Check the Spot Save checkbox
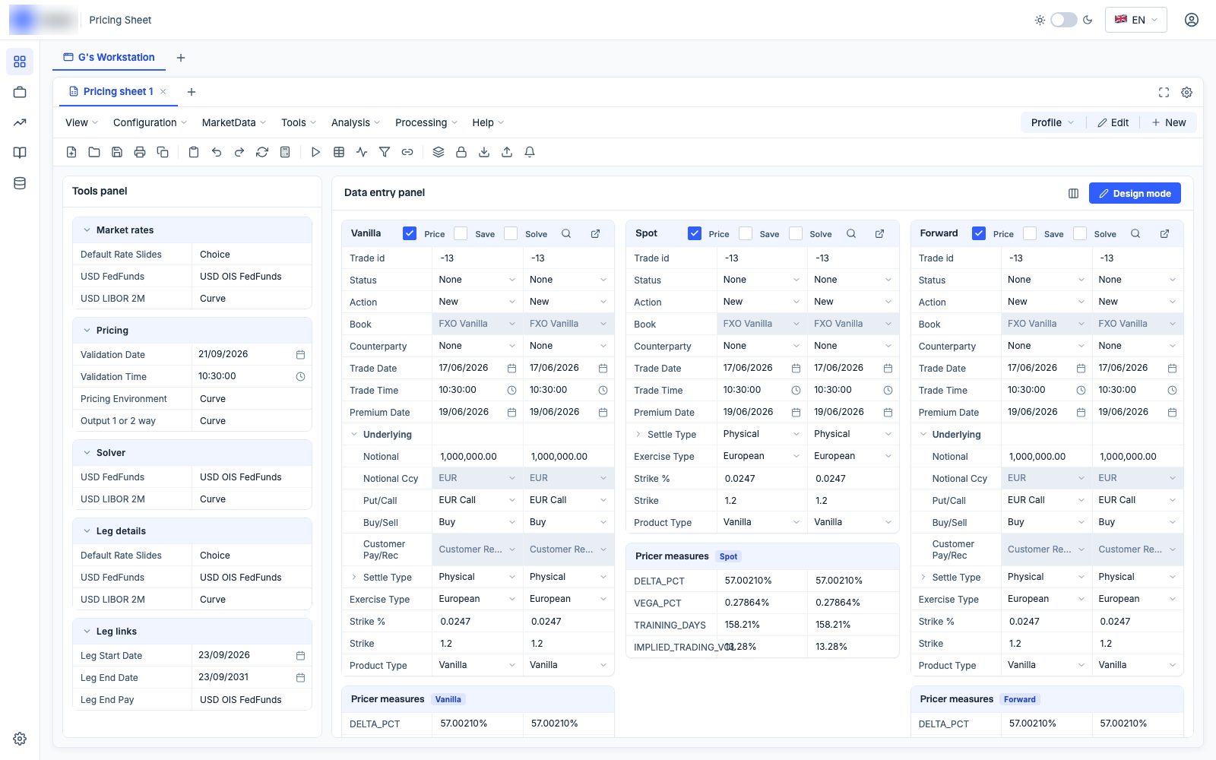The height and width of the screenshot is (760, 1216). 746,234
